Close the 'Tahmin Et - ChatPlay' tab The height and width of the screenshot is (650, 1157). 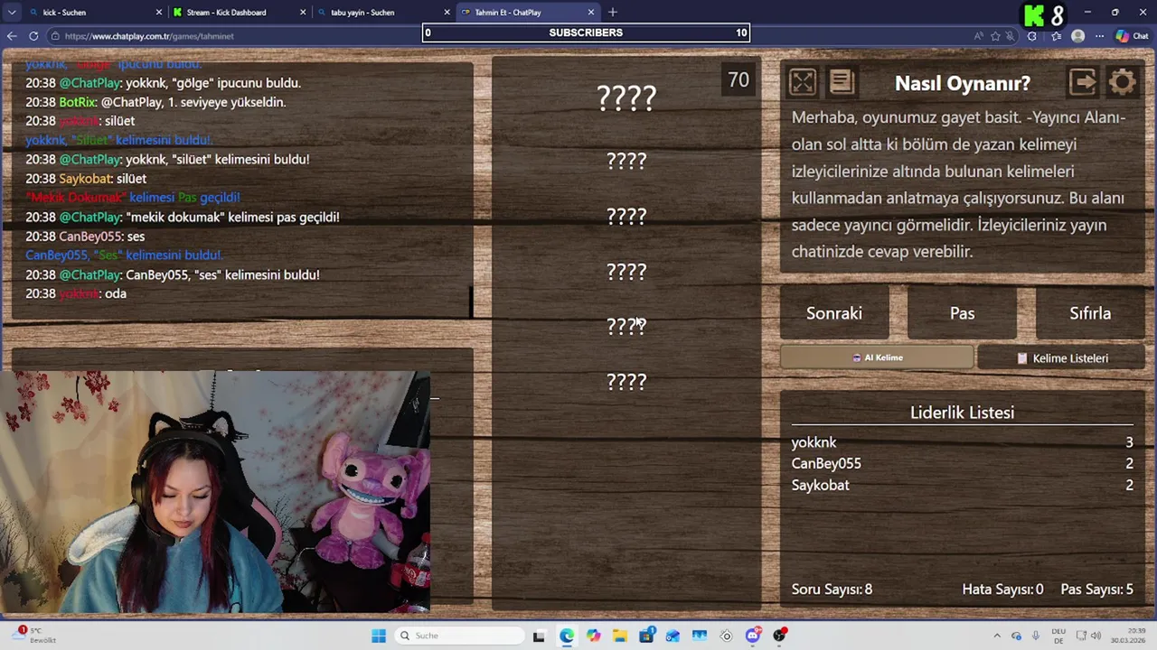591,12
